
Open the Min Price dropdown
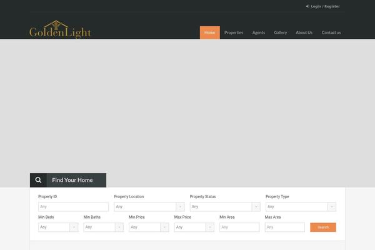click(149, 227)
